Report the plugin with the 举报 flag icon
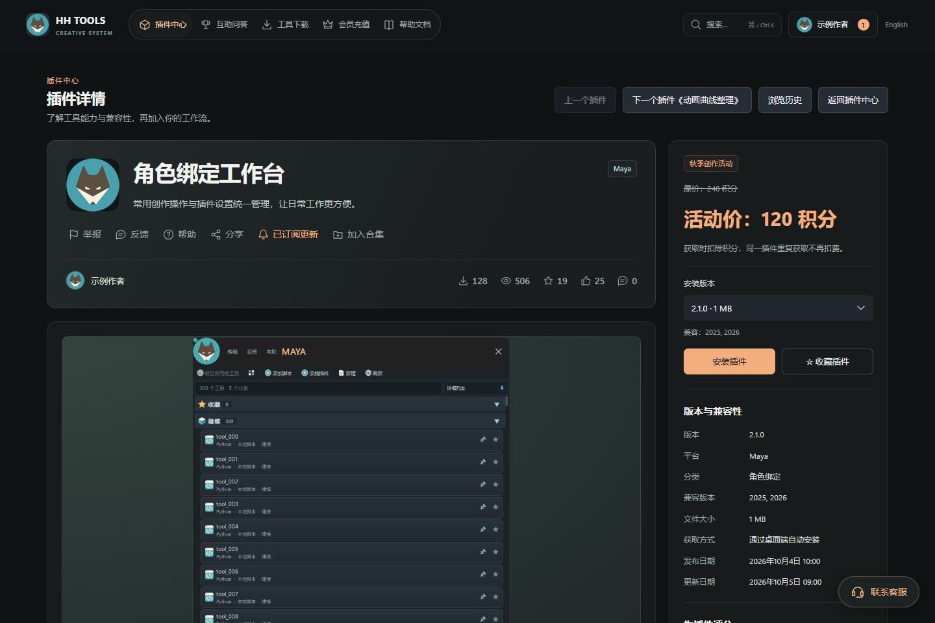Image resolution: width=935 pixels, height=623 pixels. (85, 234)
